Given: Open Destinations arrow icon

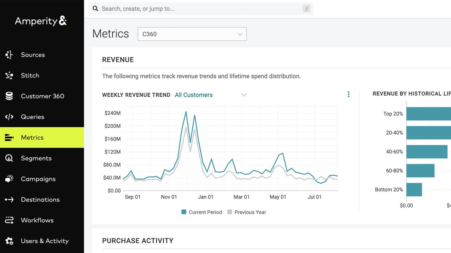Looking at the screenshot, I should click(9, 200).
